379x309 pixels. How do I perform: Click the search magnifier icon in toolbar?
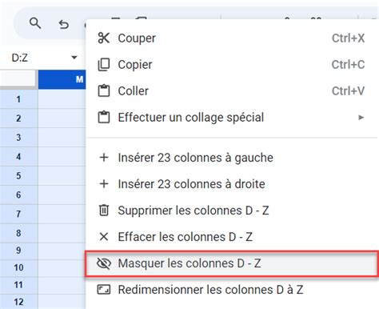[35, 23]
